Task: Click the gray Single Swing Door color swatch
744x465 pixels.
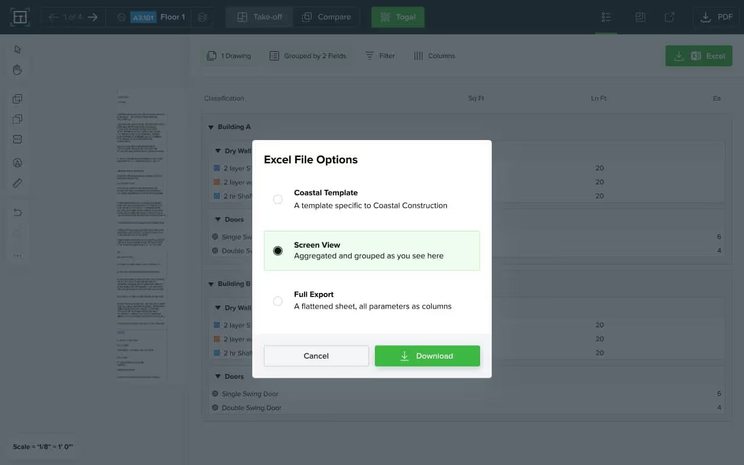Action: [215, 394]
